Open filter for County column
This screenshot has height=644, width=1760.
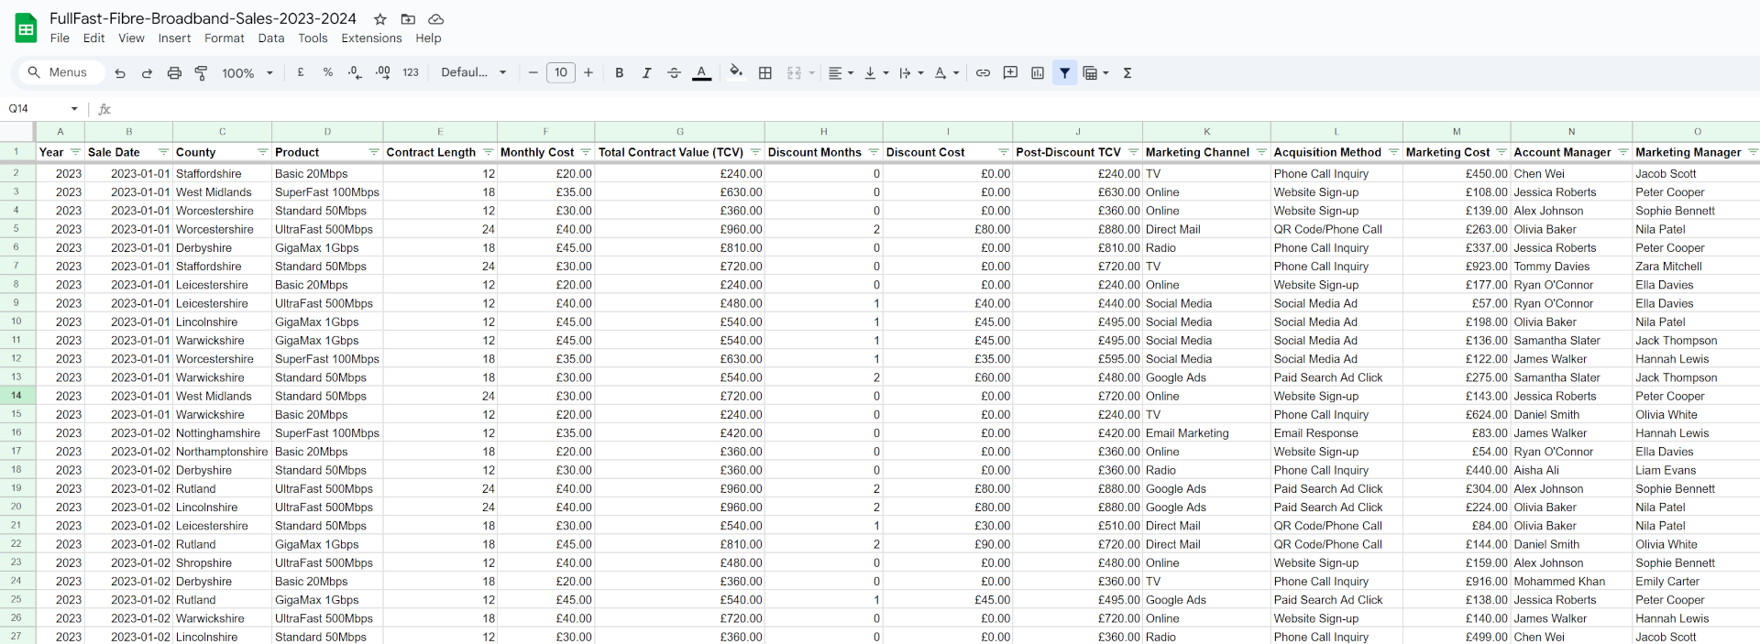262,152
